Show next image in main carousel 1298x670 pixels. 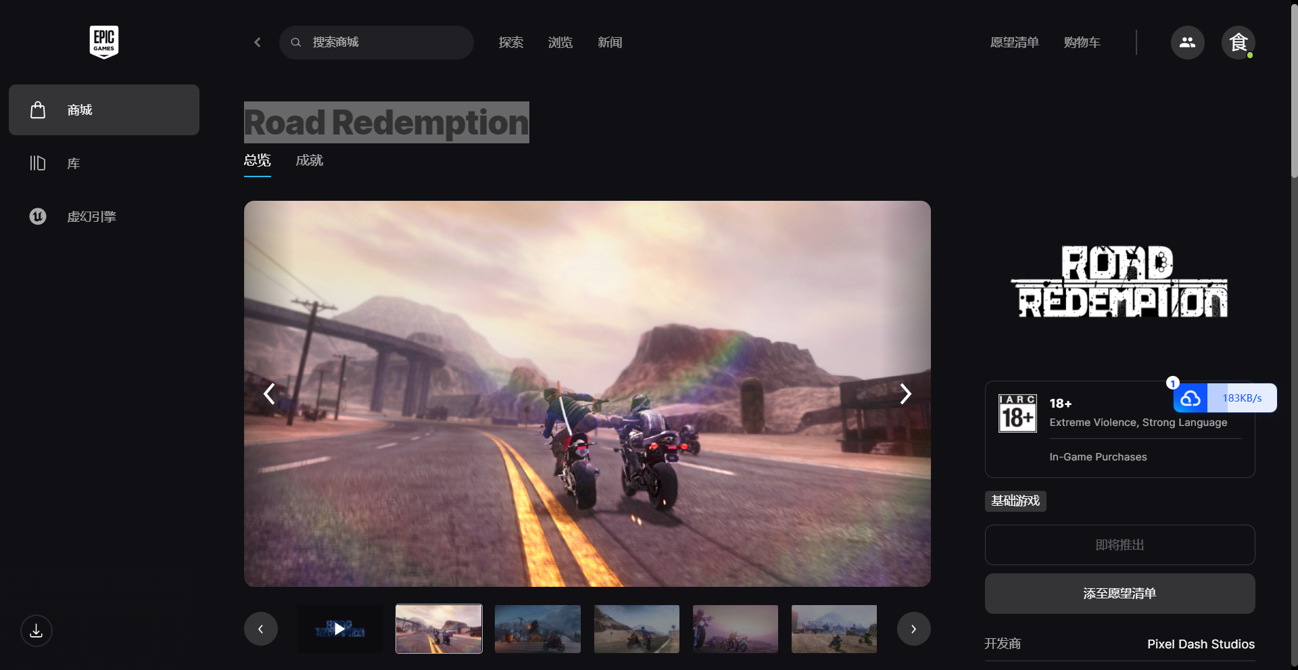[x=906, y=393]
